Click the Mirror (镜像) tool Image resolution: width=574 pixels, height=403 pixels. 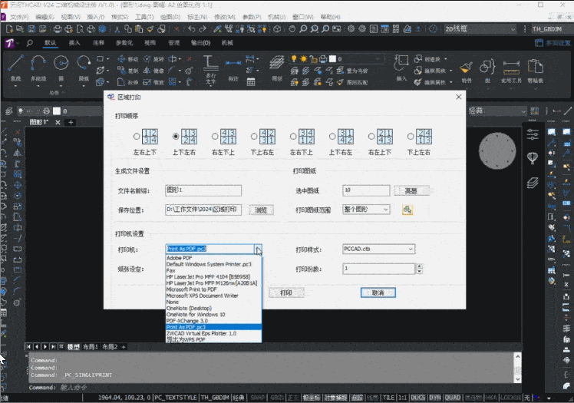click(x=153, y=71)
